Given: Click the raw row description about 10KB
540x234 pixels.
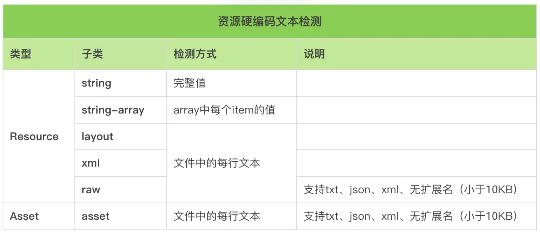Looking at the screenshot, I should 410,190.
